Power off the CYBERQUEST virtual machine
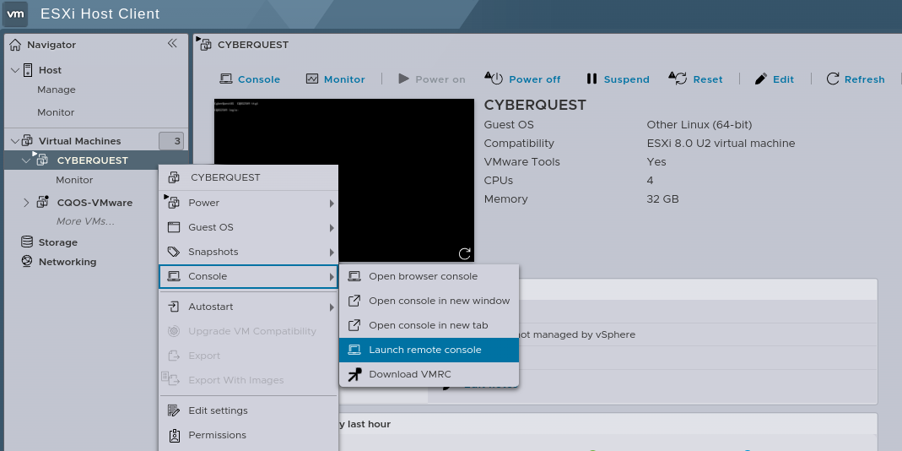This screenshot has width=902, height=451. coord(522,79)
